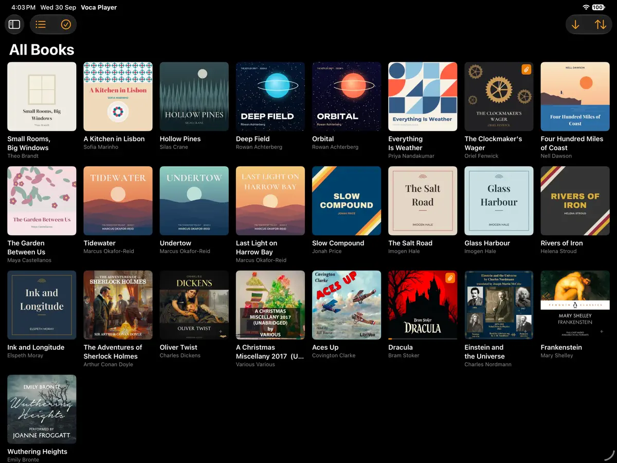Click Dracula's playback progress bar
The image size is (617, 463).
point(423,339)
